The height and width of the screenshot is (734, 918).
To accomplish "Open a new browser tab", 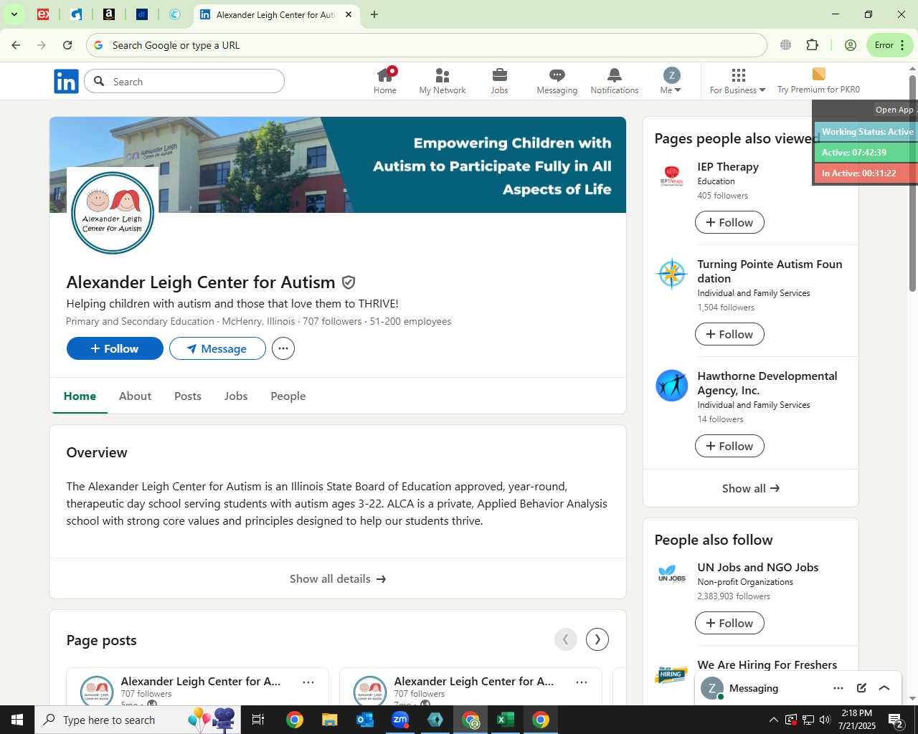I will (x=374, y=14).
